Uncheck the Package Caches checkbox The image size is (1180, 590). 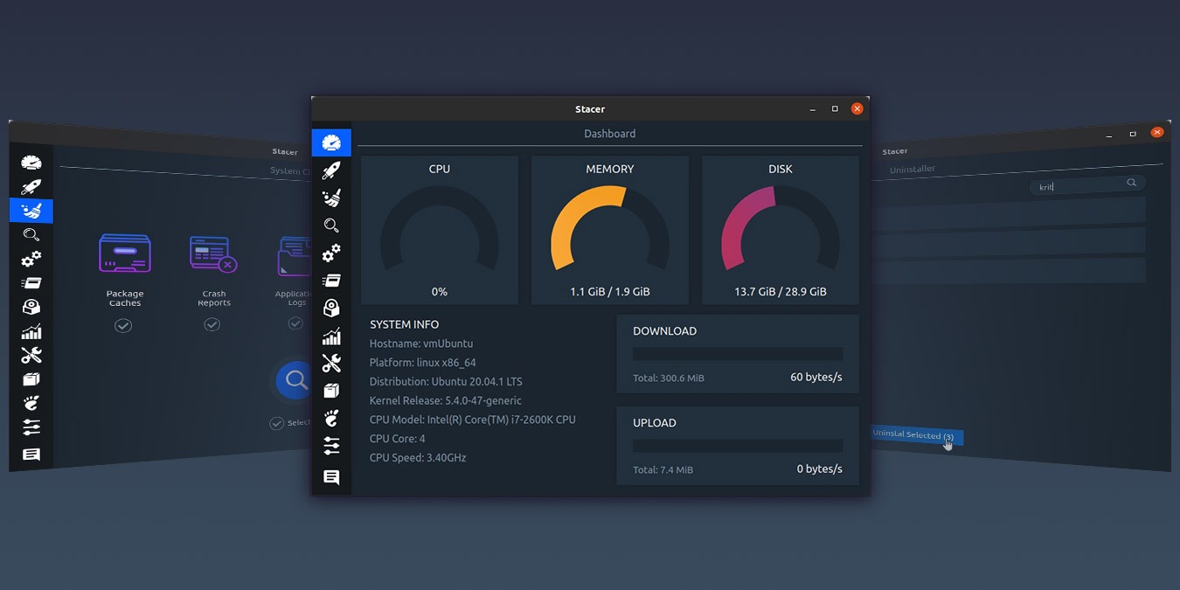point(123,324)
